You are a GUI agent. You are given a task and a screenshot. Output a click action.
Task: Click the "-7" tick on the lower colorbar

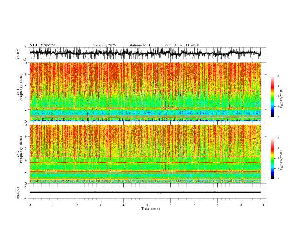[x=277, y=179]
